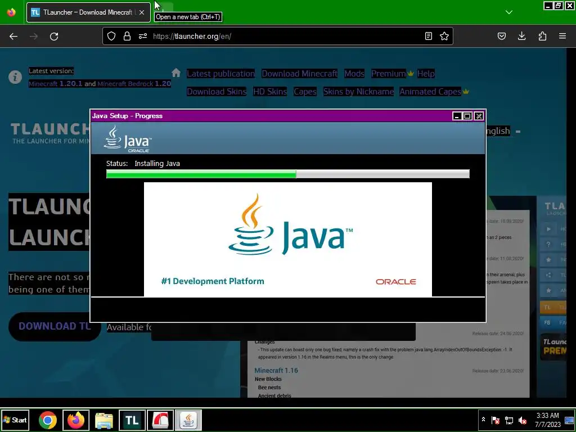The height and width of the screenshot is (432, 576).
Task: Click the large Java banner image
Action: [x=287, y=239]
